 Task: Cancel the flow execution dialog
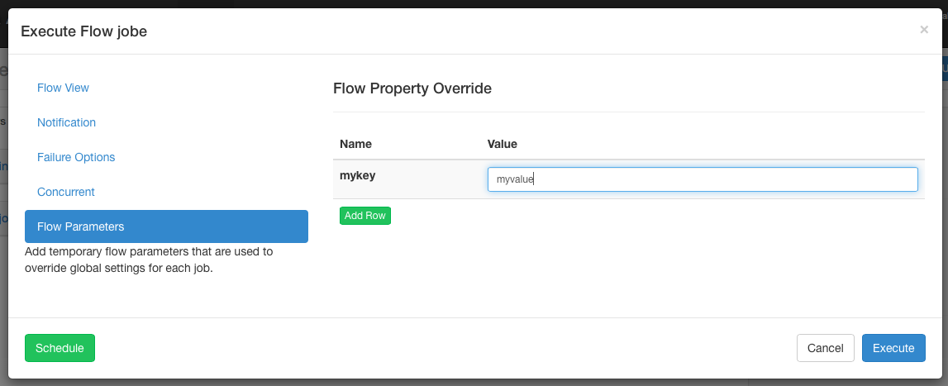[825, 348]
